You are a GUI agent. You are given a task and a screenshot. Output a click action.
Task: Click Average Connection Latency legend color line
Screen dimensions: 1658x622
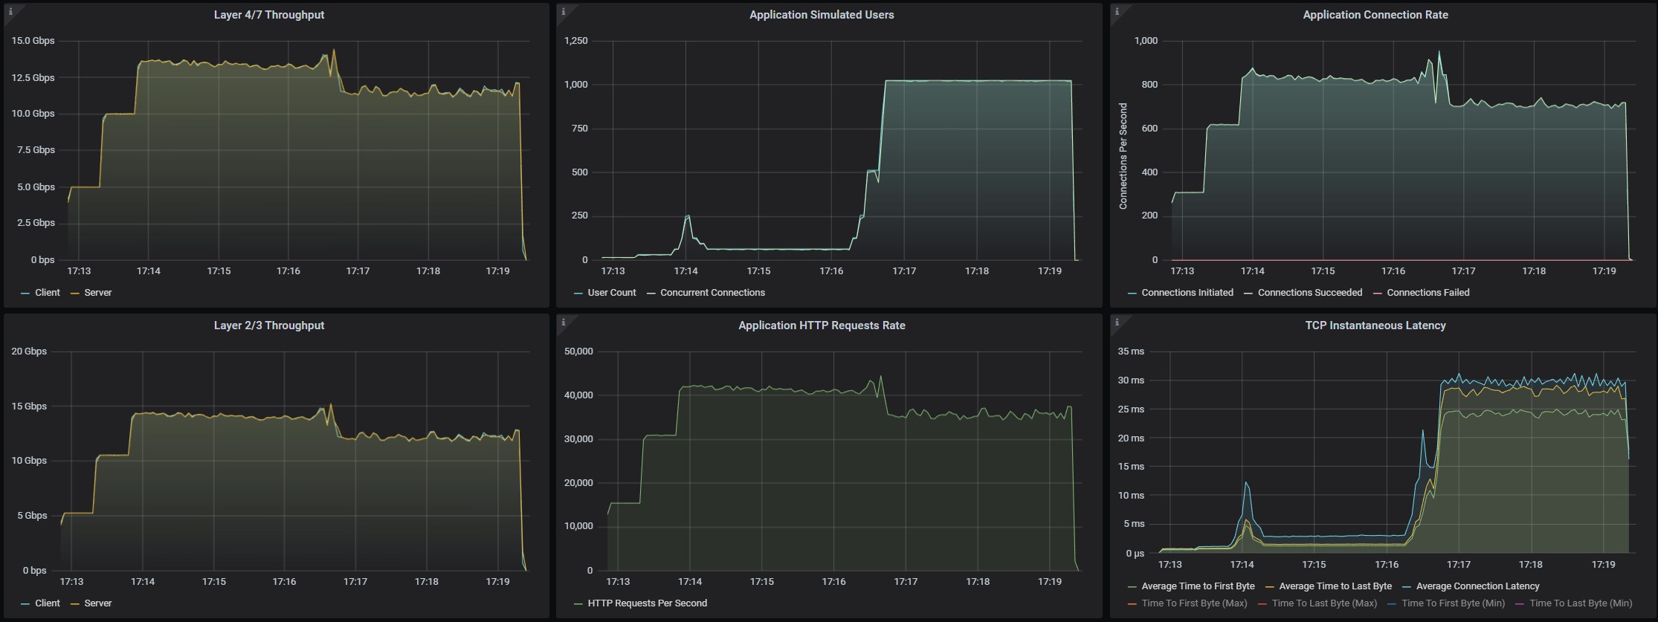tap(1407, 587)
